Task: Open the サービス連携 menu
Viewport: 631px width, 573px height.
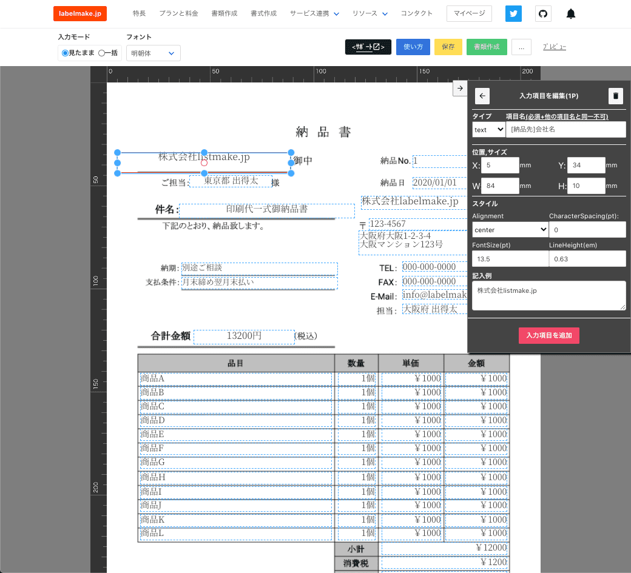Action: pyautogui.click(x=309, y=13)
